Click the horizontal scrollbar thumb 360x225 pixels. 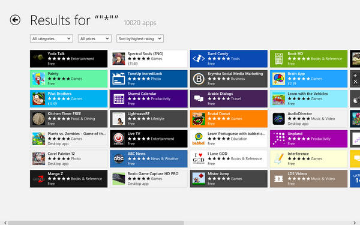pyautogui.click(x=96, y=223)
